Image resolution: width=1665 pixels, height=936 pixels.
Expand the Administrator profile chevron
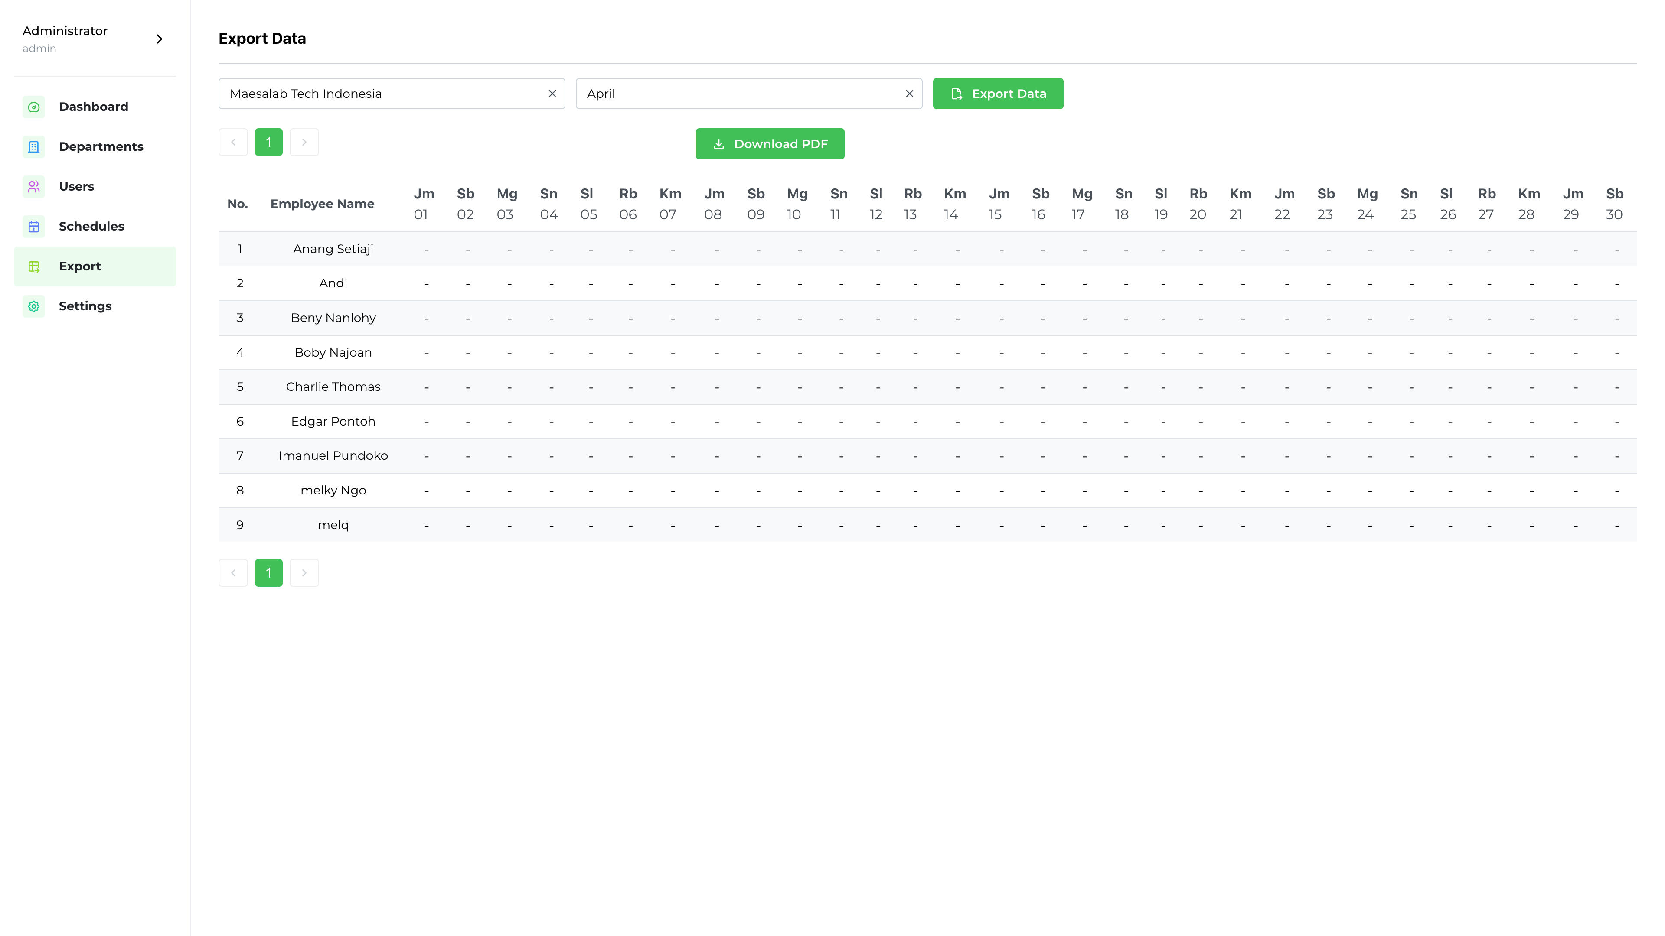(x=160, y=39)
